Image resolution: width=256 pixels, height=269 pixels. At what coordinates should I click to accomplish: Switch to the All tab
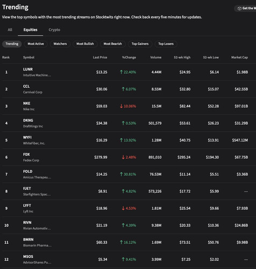[10, 30]
